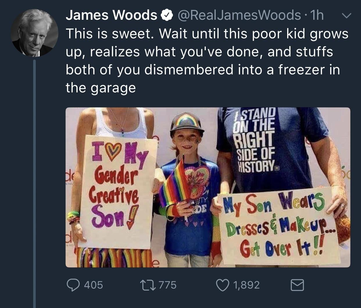Click the display name James Woods

[112, 15]
